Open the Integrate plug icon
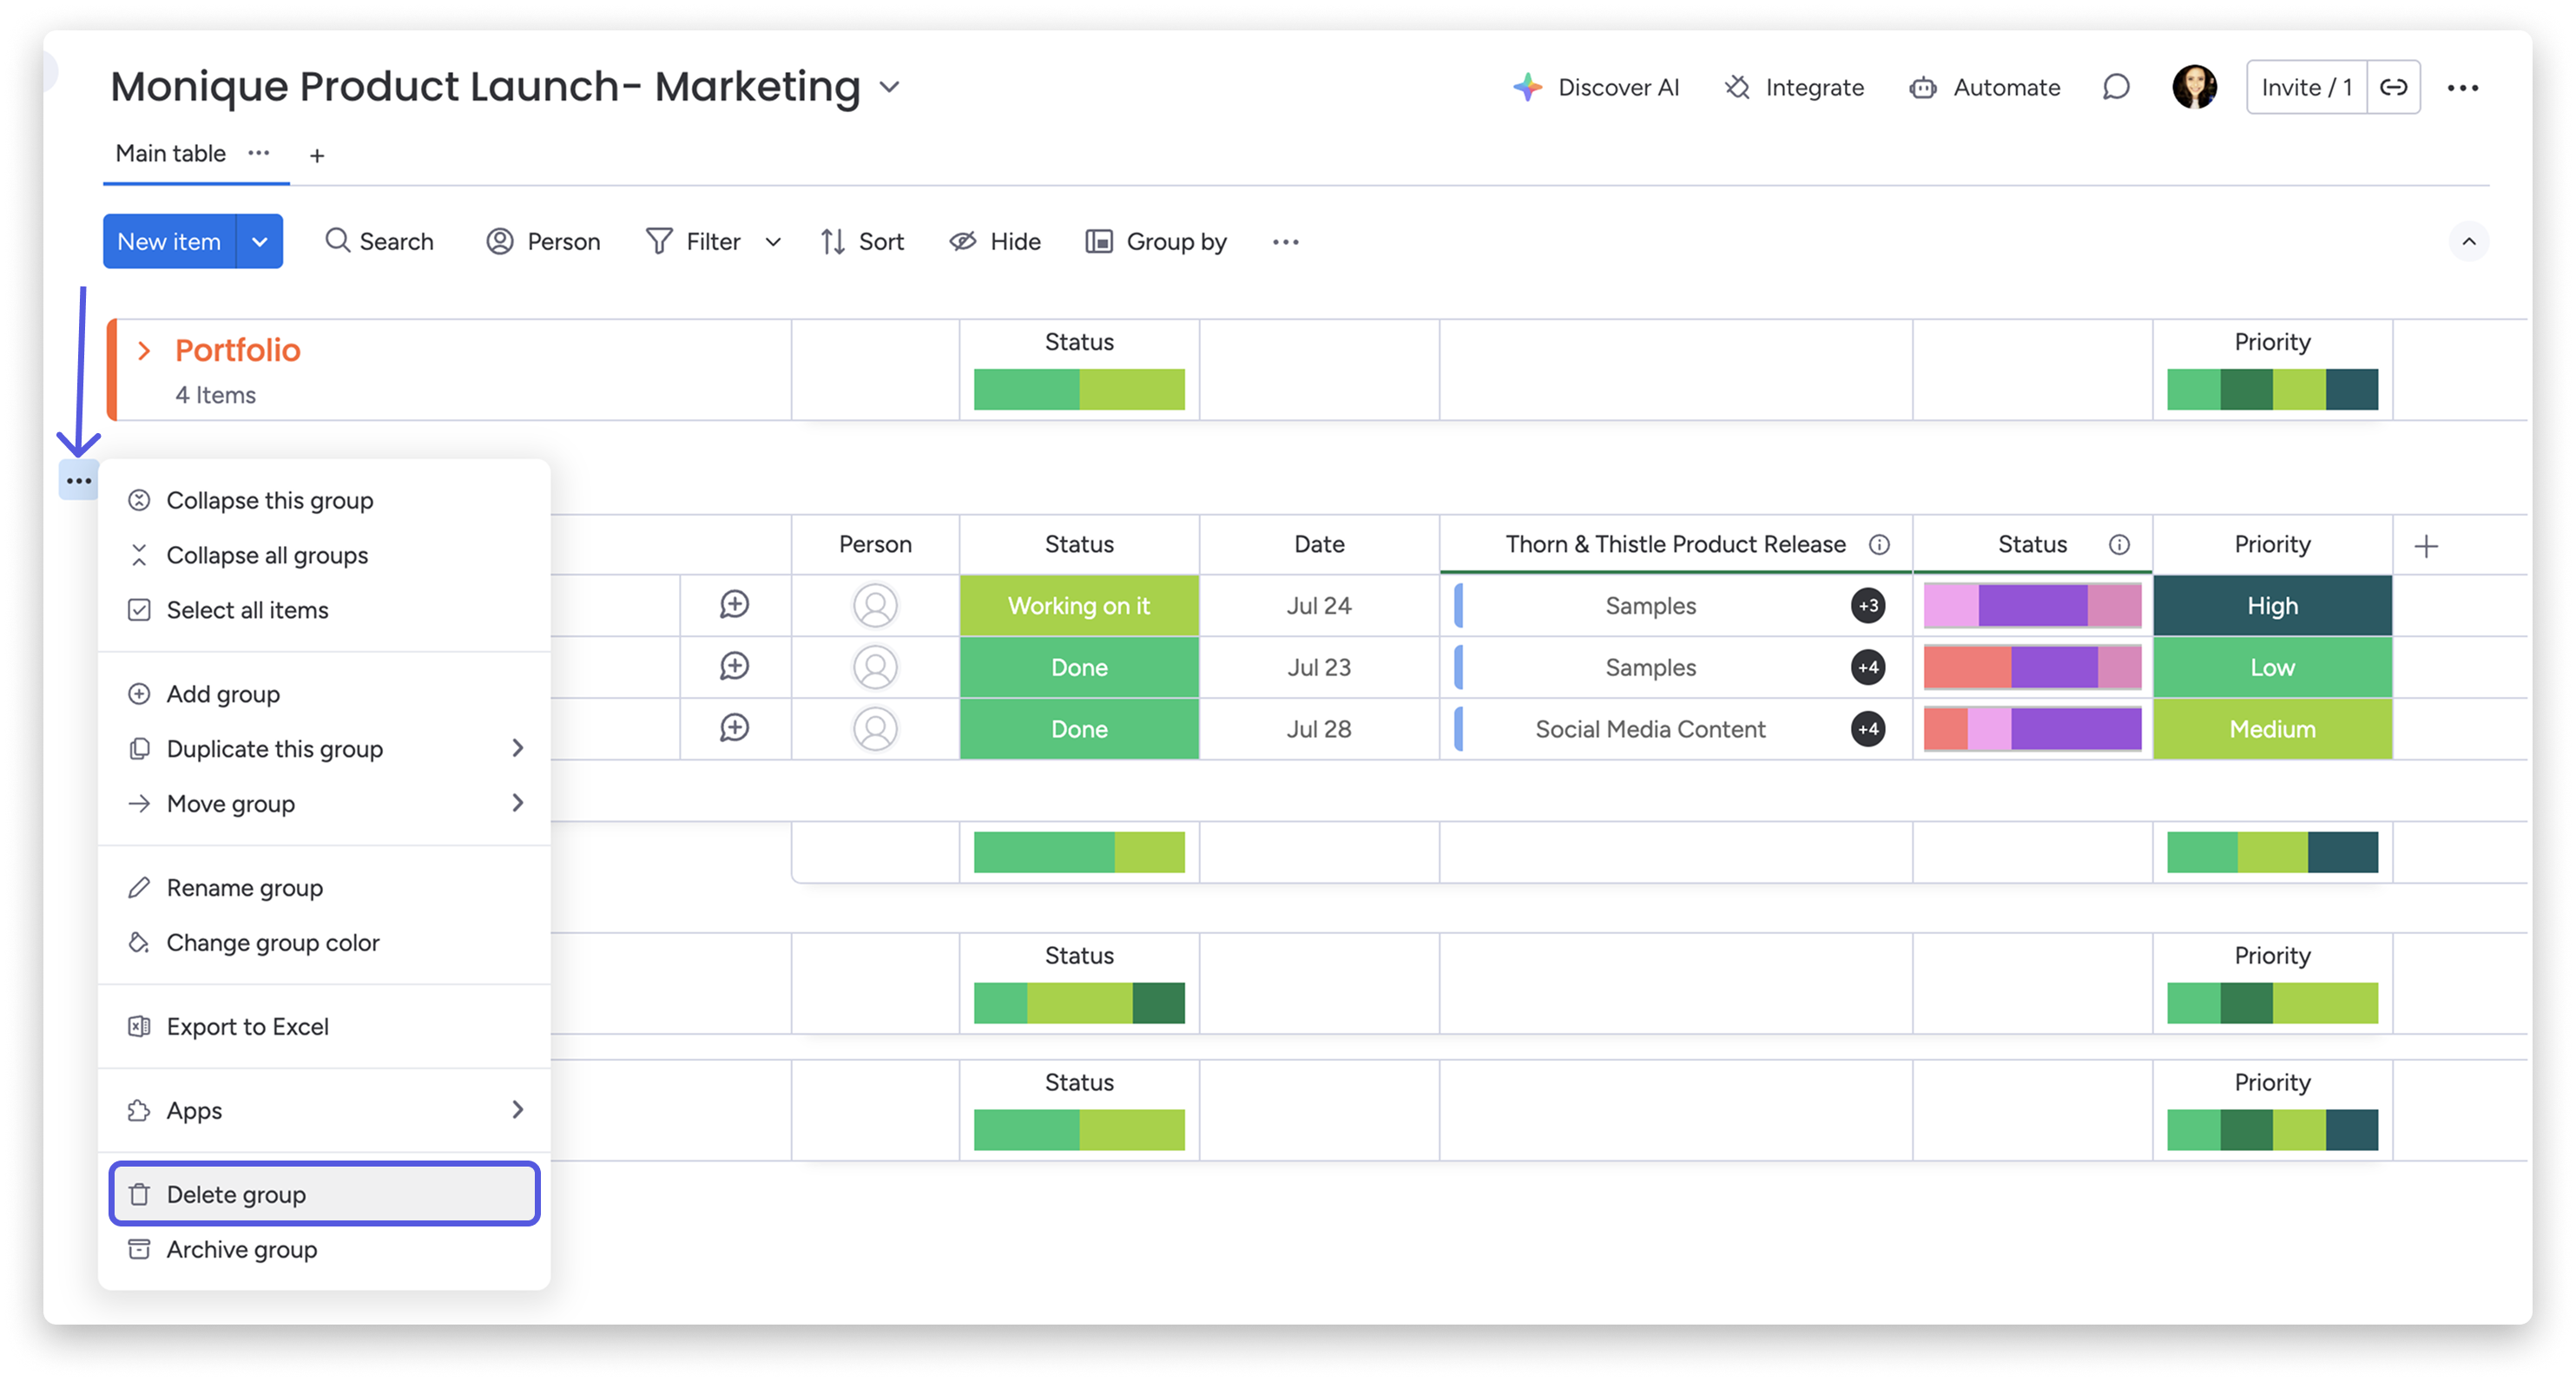 tap(1738, 88)
